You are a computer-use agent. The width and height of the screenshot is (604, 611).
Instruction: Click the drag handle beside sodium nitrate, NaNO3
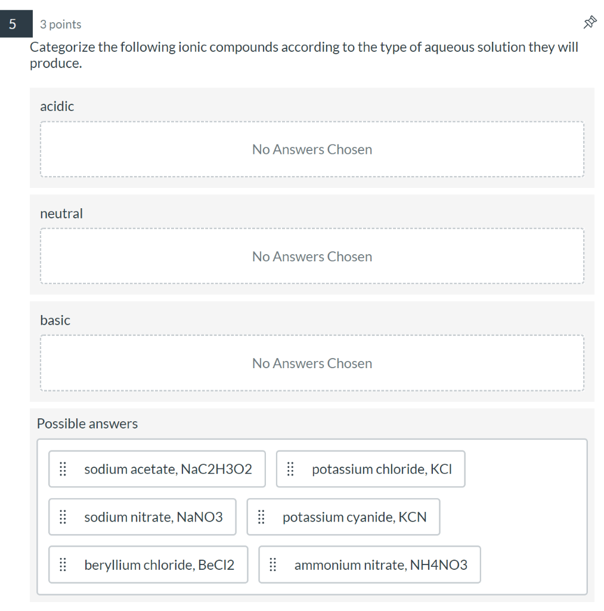pos(63,517)
